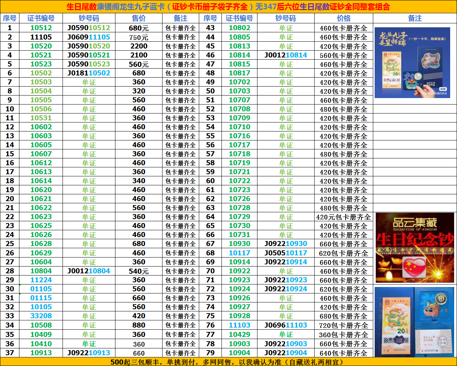457x366 pixels.
Task: Click the footer row starting with 500起三包顺丰
Action: [228, 362]
